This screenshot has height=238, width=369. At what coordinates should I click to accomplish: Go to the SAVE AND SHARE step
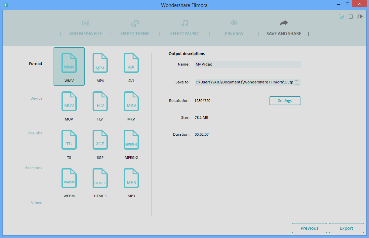click(283, 28)
